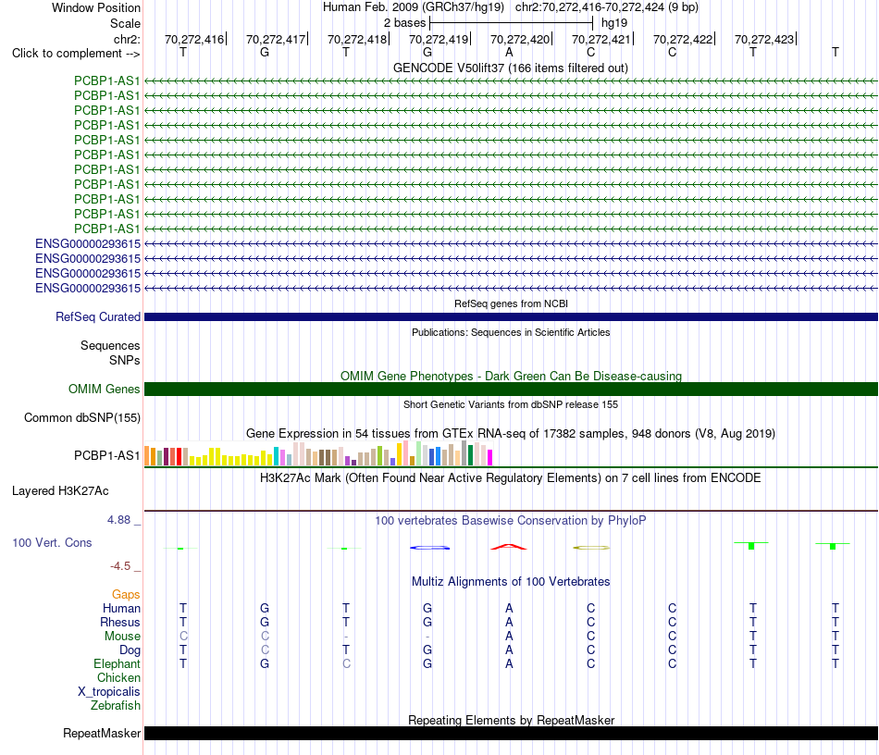The width and height of the screenshot is (879, 755).
Task: Click the Human alignment row label
Action: pyautogui.click(x=121, y=608)
